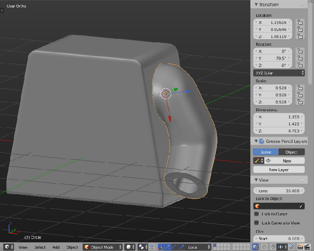Lock Location X with padlock icon
314x251 pixels.
[x=300, y=22]
